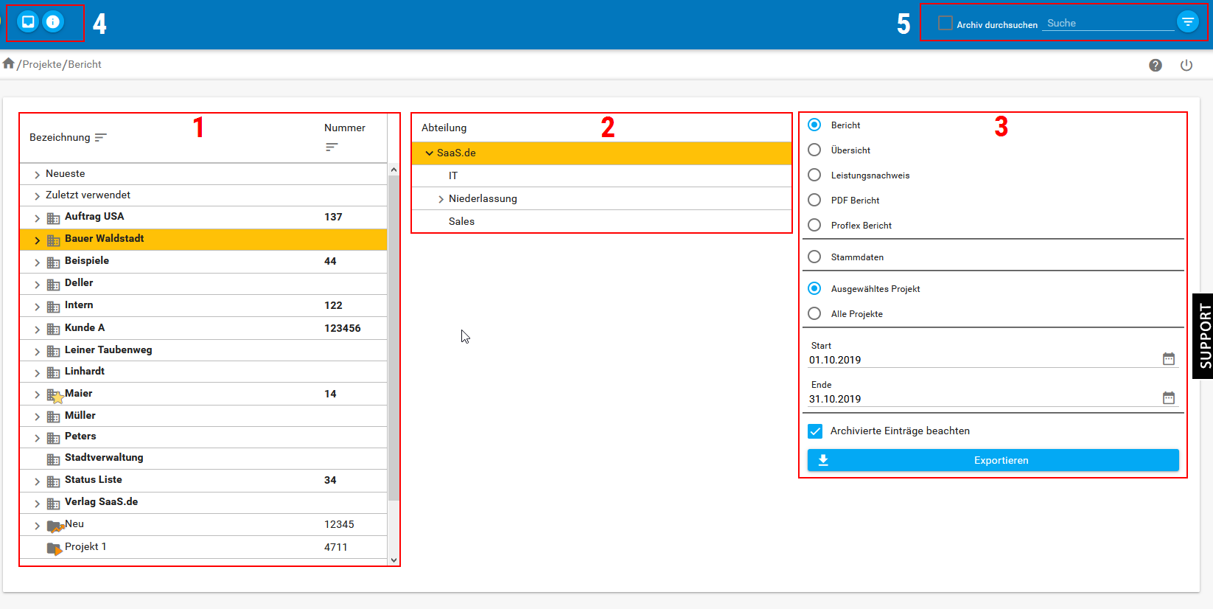
Task: Click building icon of Stadtverwaltung
Action: coord(53,459)
